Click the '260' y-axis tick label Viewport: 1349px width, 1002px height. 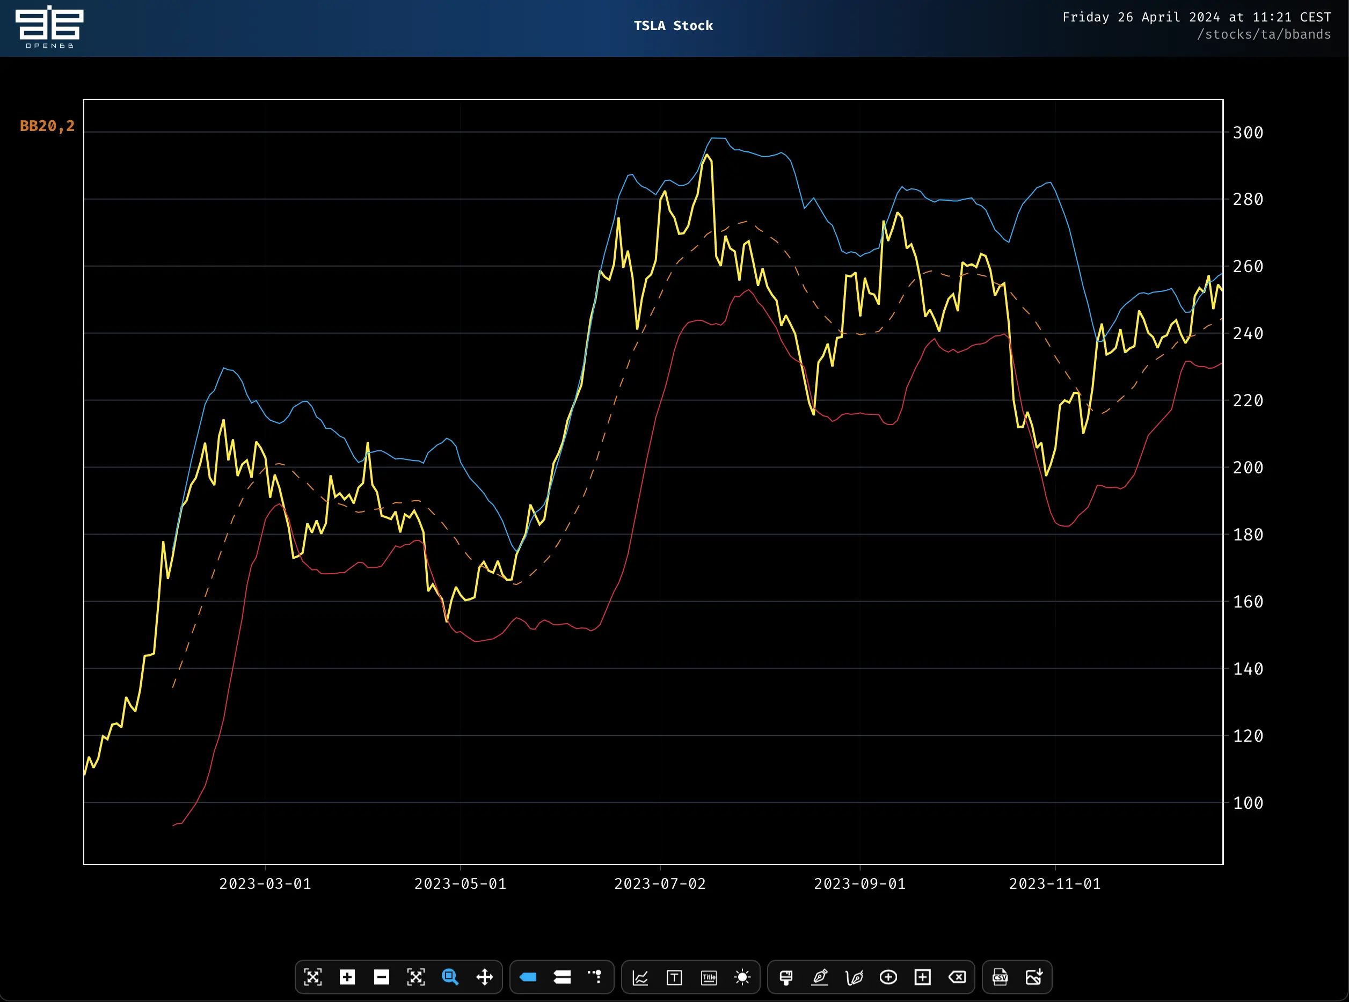(1248, 266)
